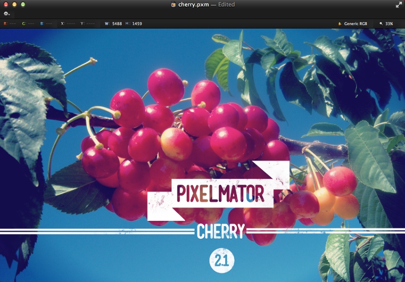This screenshot has height=282, width=405.
Task: Click the 33% zoom level value
Action: [x=389, y=24]
